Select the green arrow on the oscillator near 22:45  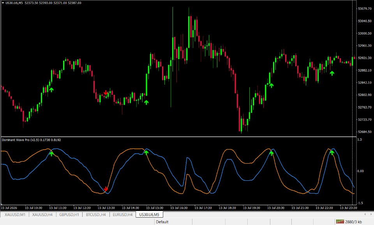[332, 152]
